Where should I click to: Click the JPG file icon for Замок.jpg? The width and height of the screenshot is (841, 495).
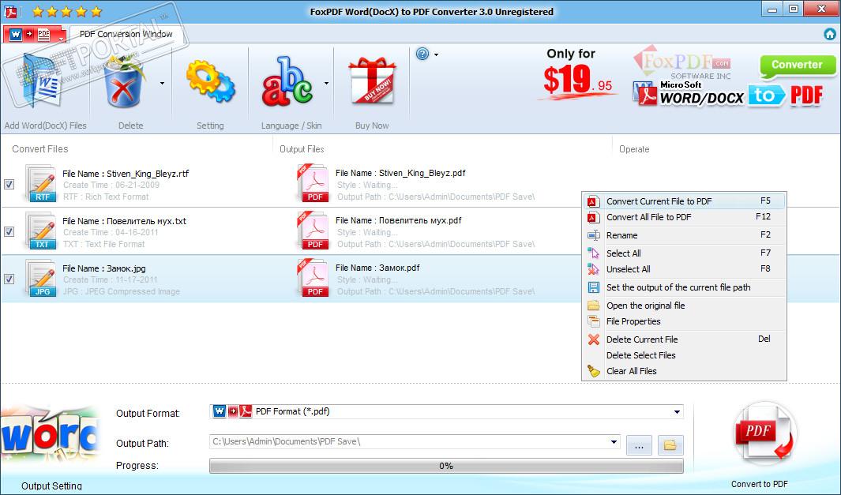[x=41, y=279]
